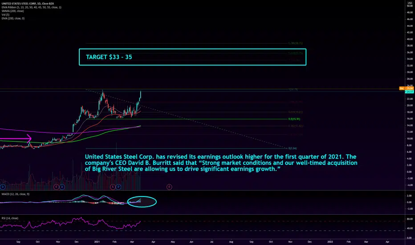Click the orange Pre-market 25.04 price label
The width and height of the screenshot is (415, 245).
click(407, 88)
